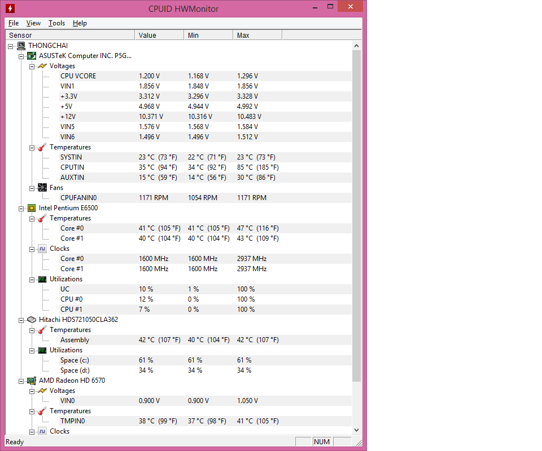Screen dimensions: 542x451
Task: Select the Assembly temperature row
Action: (x=206, y=340)
